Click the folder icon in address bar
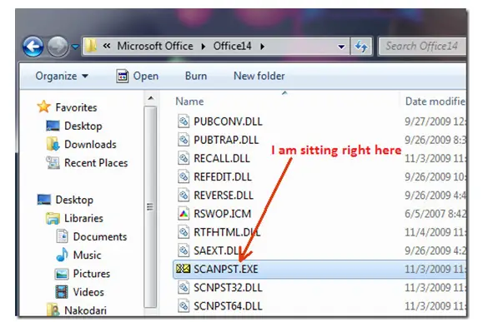The width and height of the screenshot is (498, 322). point(91,46)
